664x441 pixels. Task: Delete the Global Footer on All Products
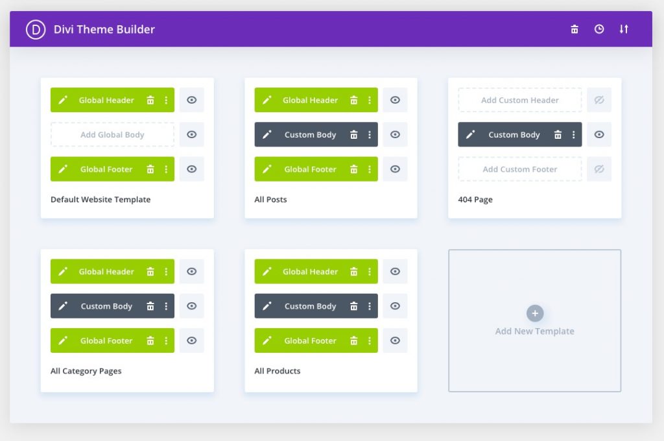click(x=353, y=340)
